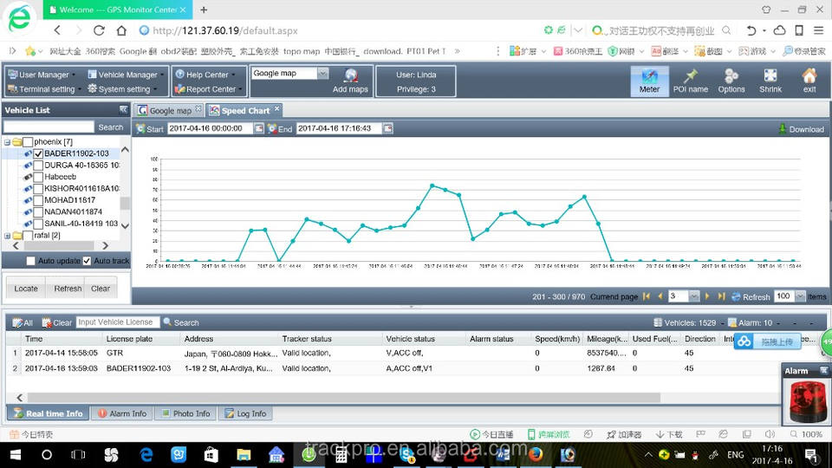Select the Meter tool icon
This screenshot has height=468, width=832.
tap(649, 76)
